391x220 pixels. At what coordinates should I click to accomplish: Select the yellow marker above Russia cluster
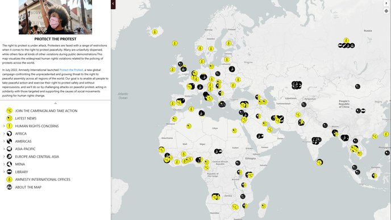point(346,40)
